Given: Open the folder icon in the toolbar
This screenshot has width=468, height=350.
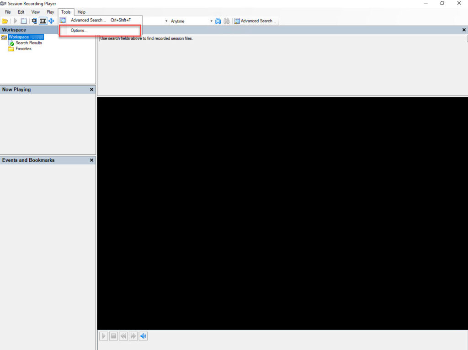Looking at the screenshot, I should click(5, 21).
